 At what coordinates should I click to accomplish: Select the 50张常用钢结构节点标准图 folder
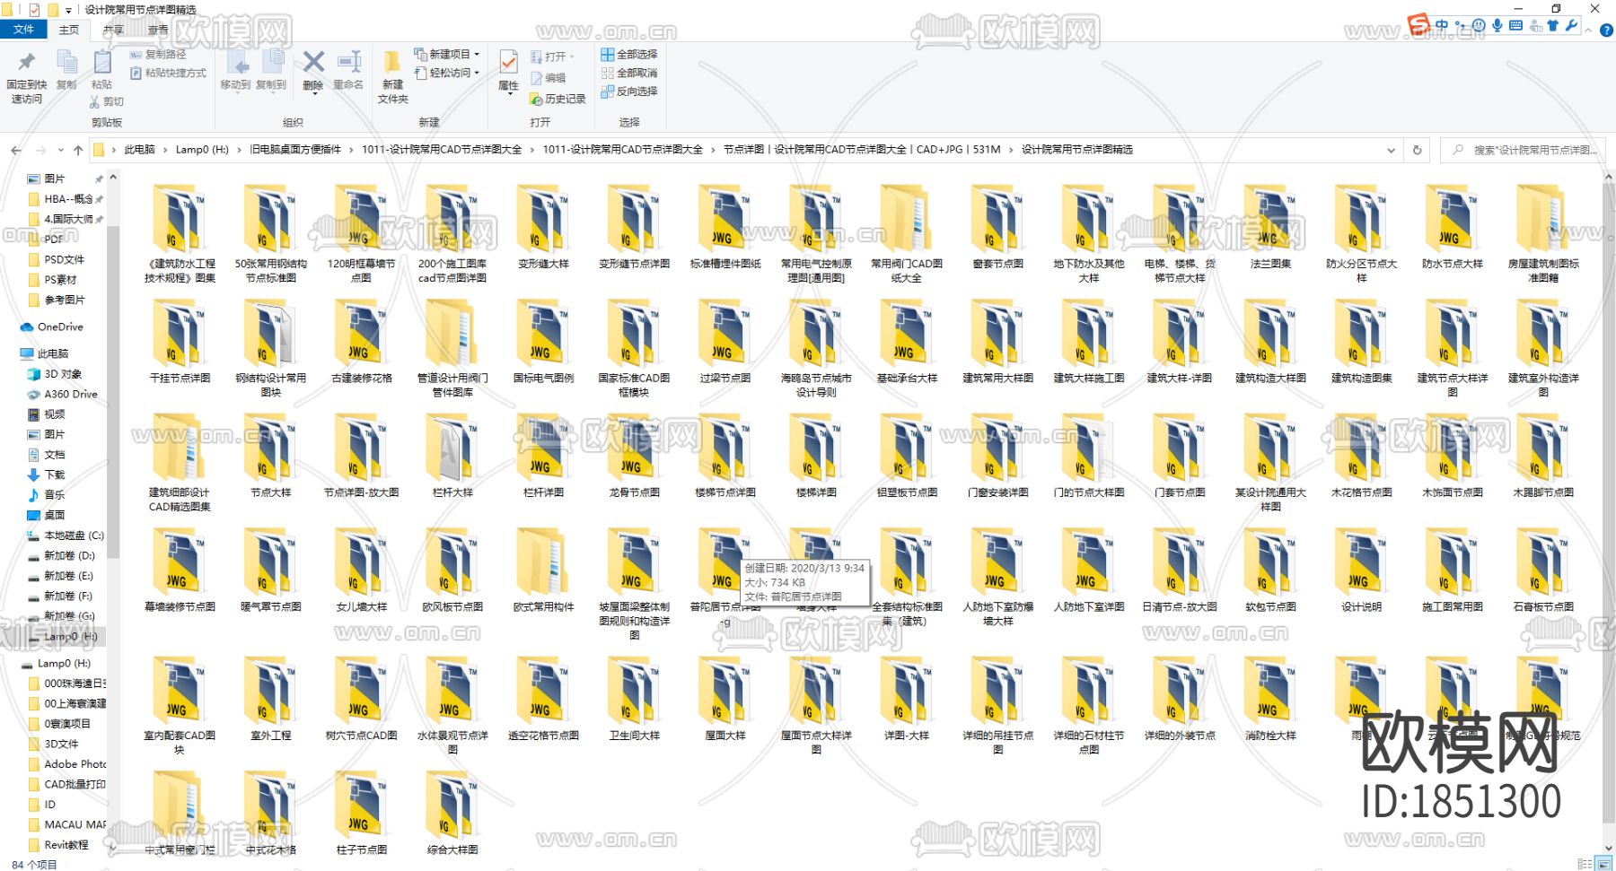click(270, 234)
